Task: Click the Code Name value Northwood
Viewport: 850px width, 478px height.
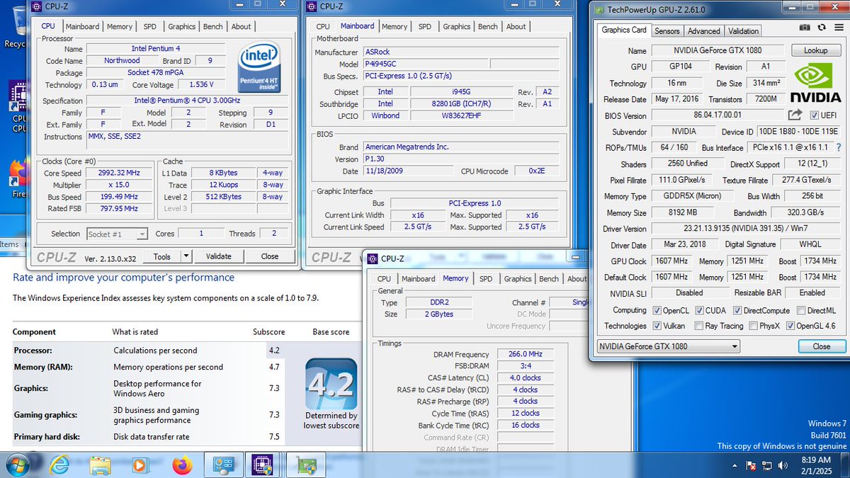Action: (122, 61)
